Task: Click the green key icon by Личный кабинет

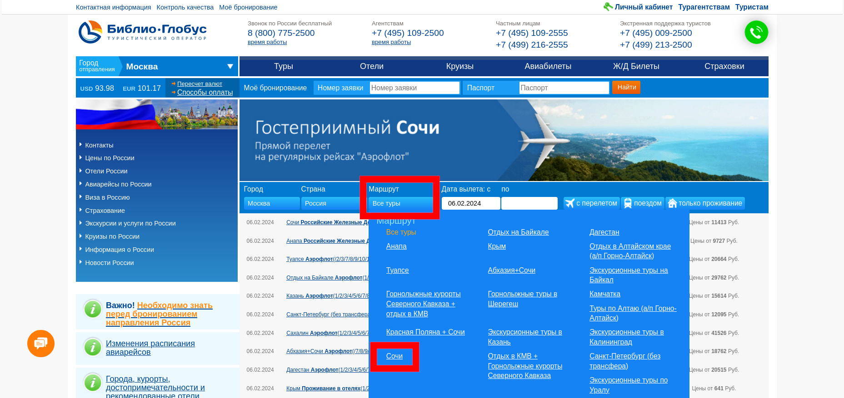Action: tap(608, 7)
